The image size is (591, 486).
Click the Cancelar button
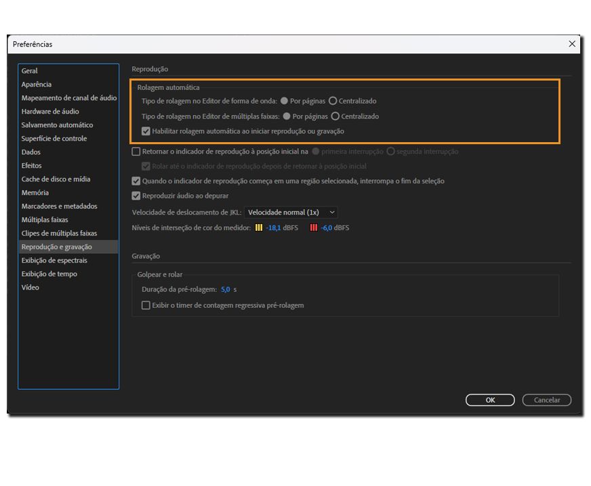pyautogui.click(x=546, y=400)
